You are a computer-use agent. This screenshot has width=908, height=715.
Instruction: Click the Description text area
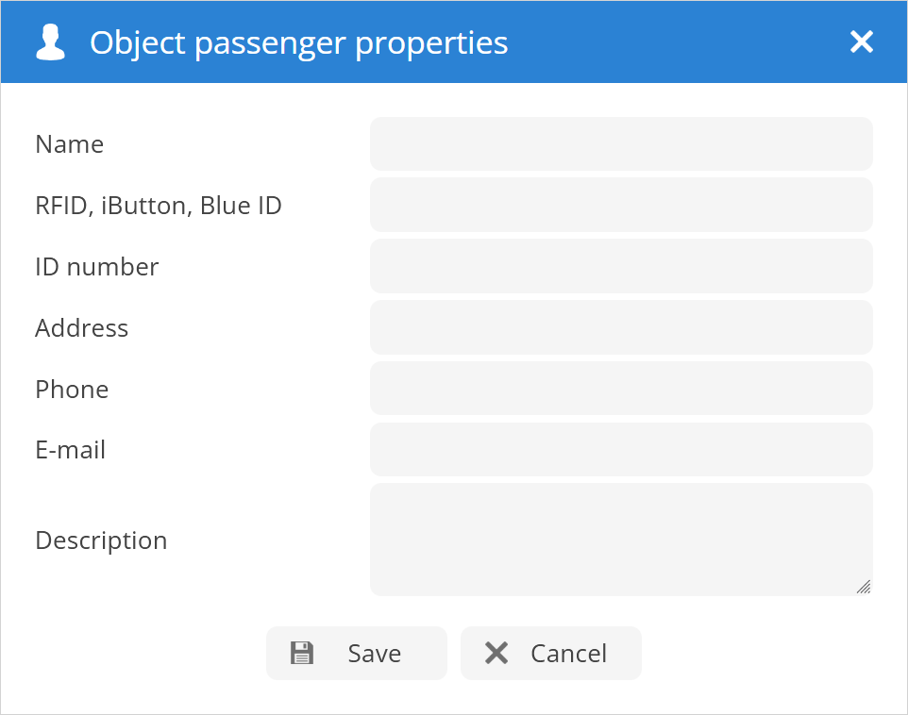tap(621, 540)
